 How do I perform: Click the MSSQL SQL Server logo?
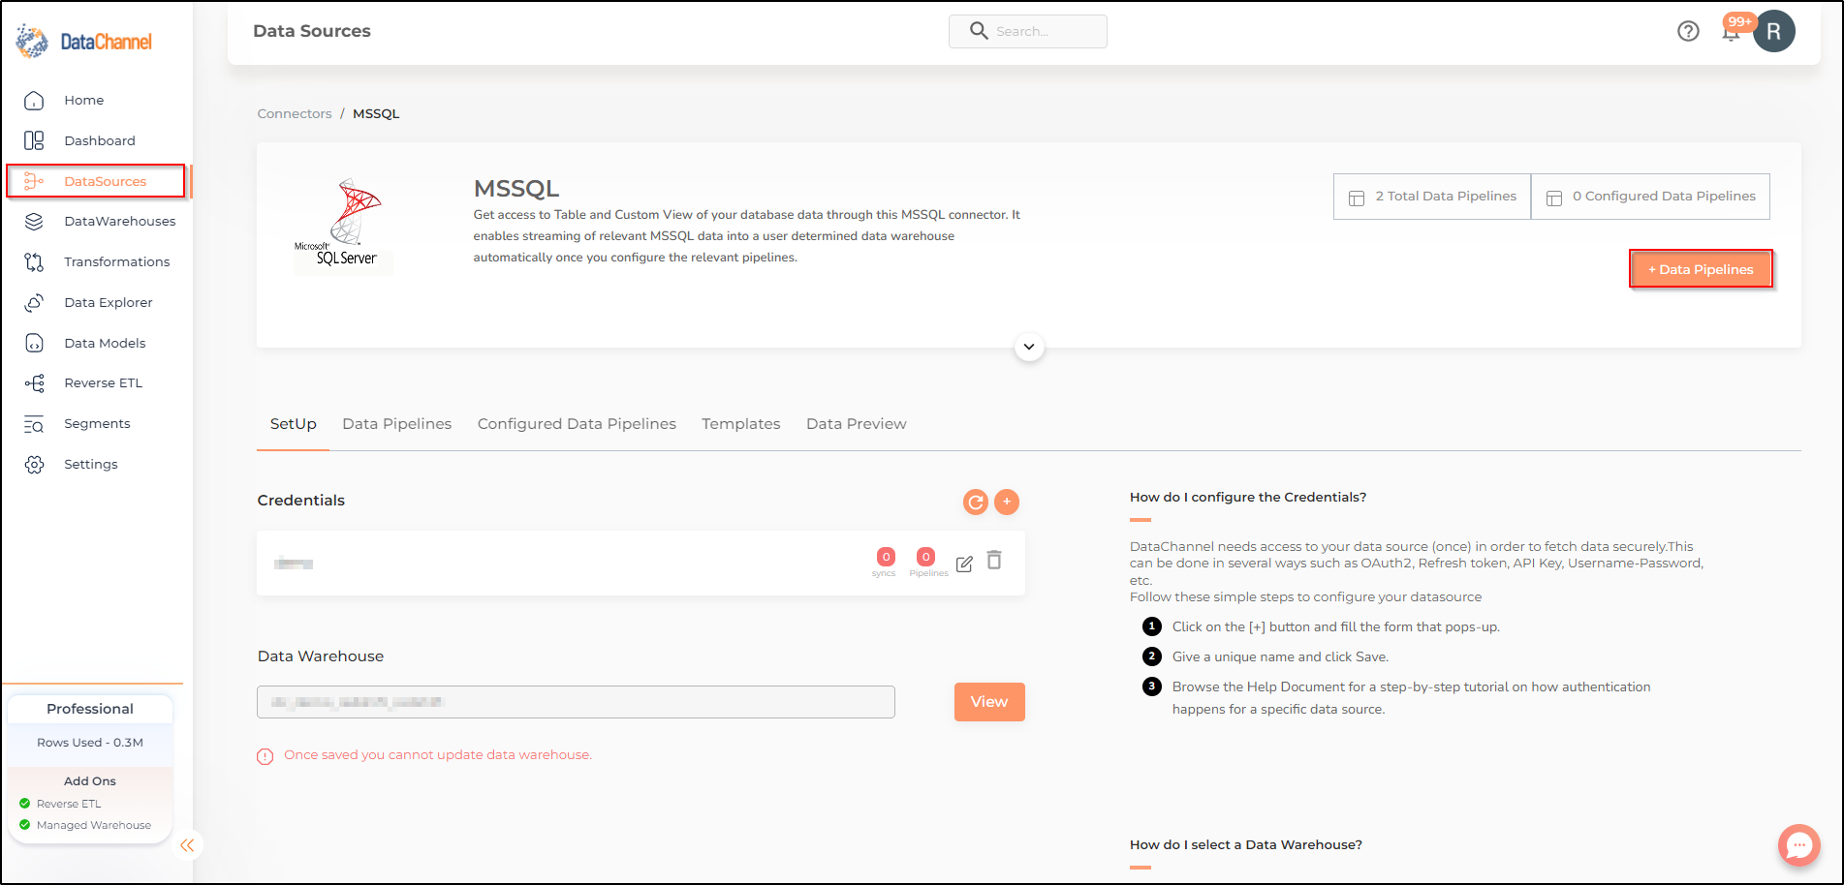point(344,226)
